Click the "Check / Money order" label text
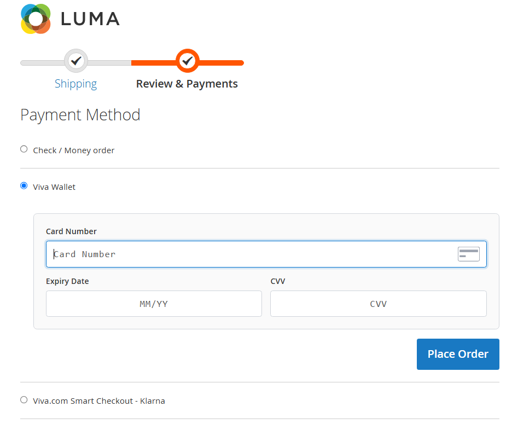Viewport: 512px width, 424px height. 74,150
